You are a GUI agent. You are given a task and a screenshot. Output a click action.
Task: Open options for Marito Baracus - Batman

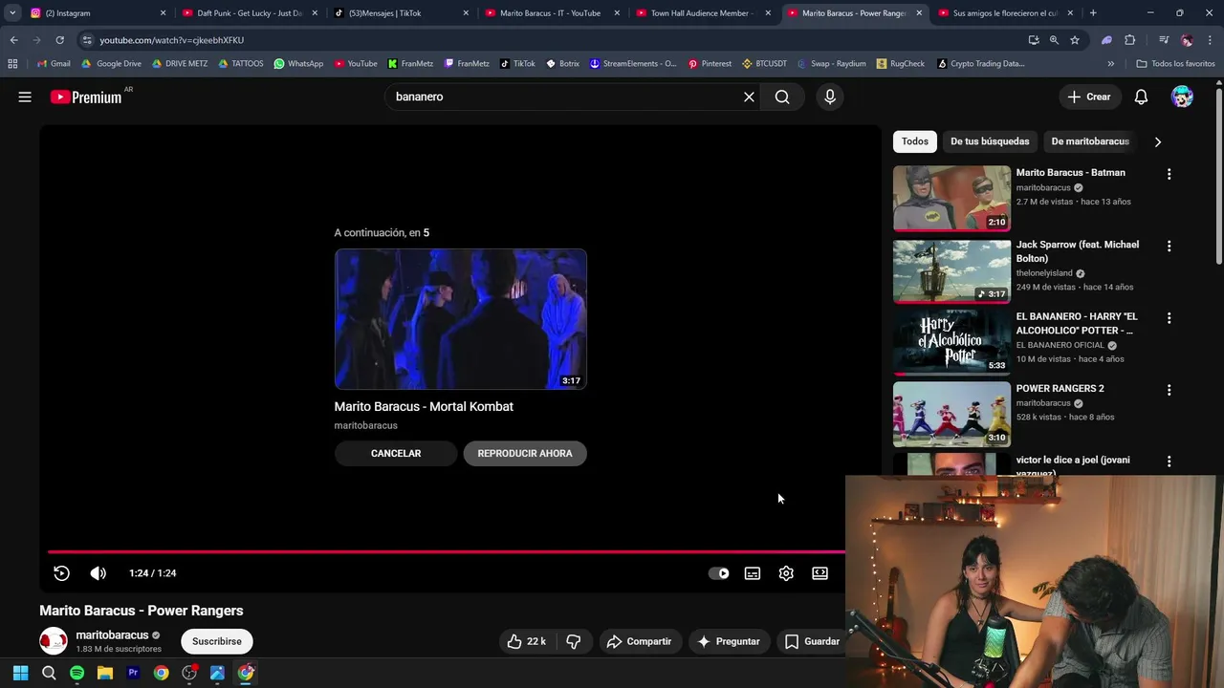click(1169, 174)
